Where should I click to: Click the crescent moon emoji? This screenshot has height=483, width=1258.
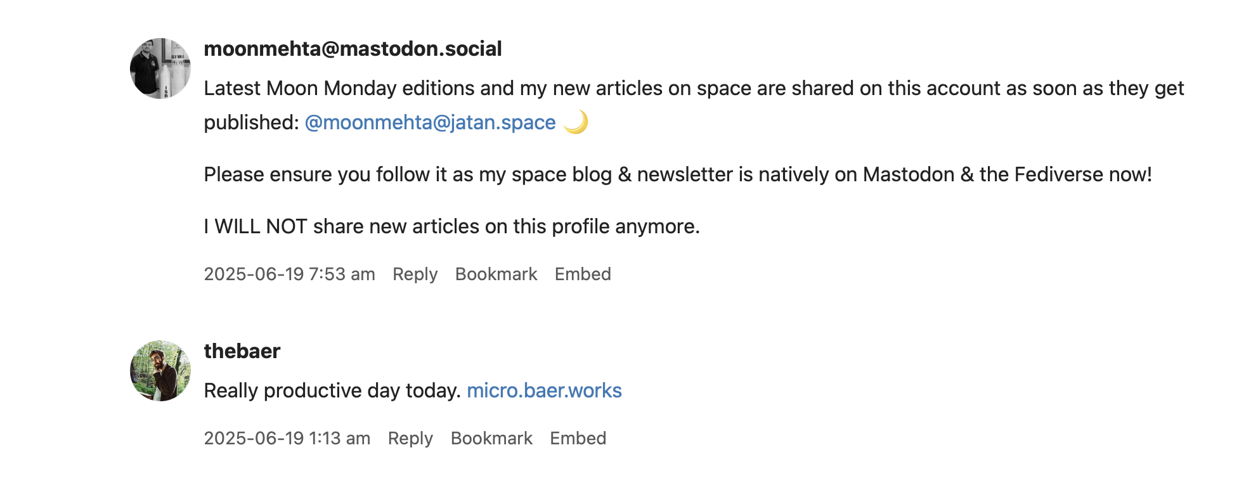click(575, 122)
